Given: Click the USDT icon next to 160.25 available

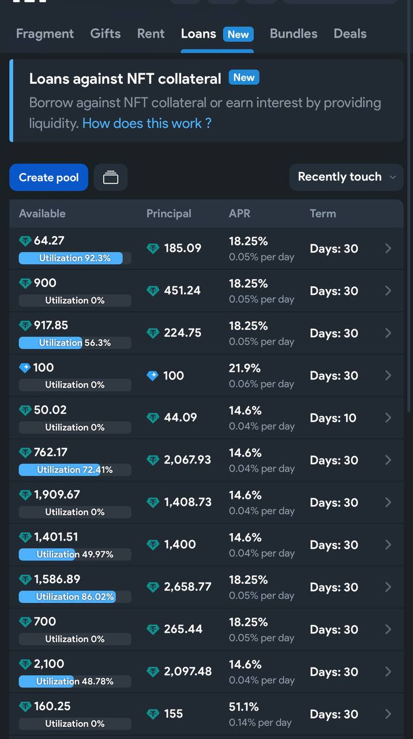Looking at the screenshot, I should coord(25,707).
